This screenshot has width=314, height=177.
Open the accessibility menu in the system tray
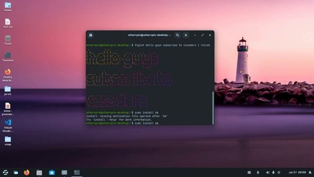(x=258, y=173)
